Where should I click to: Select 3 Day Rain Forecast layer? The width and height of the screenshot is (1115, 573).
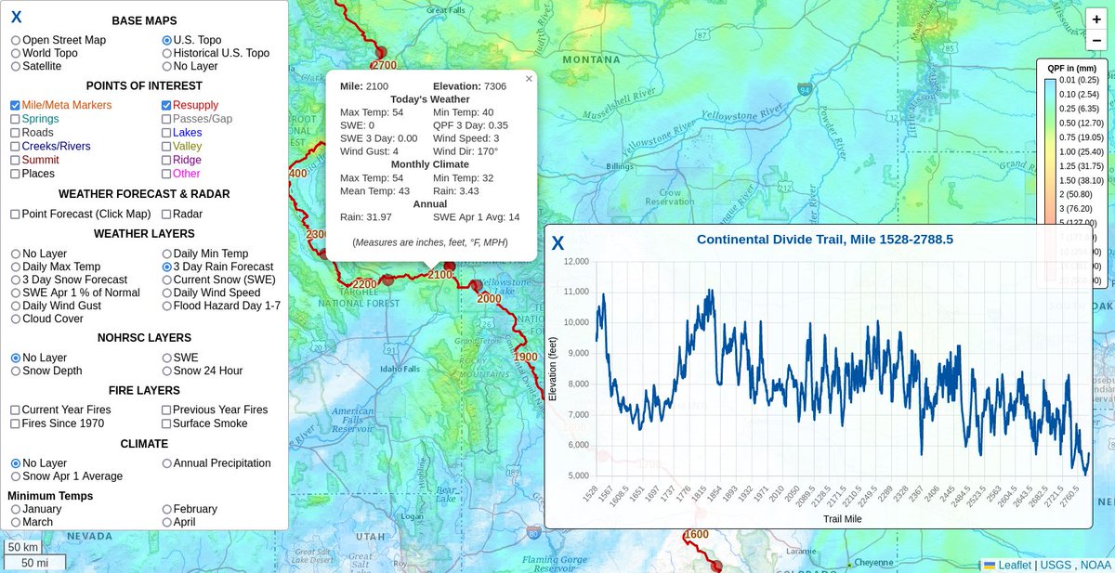coord(166,267)
